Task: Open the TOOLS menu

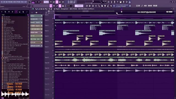Action: 23,2
